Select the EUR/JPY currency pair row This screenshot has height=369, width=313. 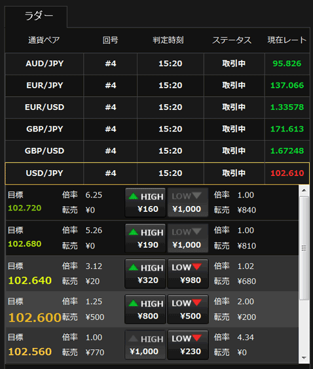point(157,86)
